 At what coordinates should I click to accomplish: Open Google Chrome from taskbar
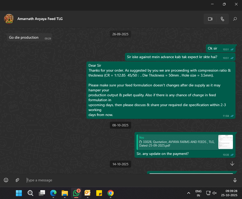(x=111, y=193)
